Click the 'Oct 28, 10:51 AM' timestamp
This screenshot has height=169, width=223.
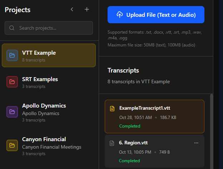click(135, 118)
